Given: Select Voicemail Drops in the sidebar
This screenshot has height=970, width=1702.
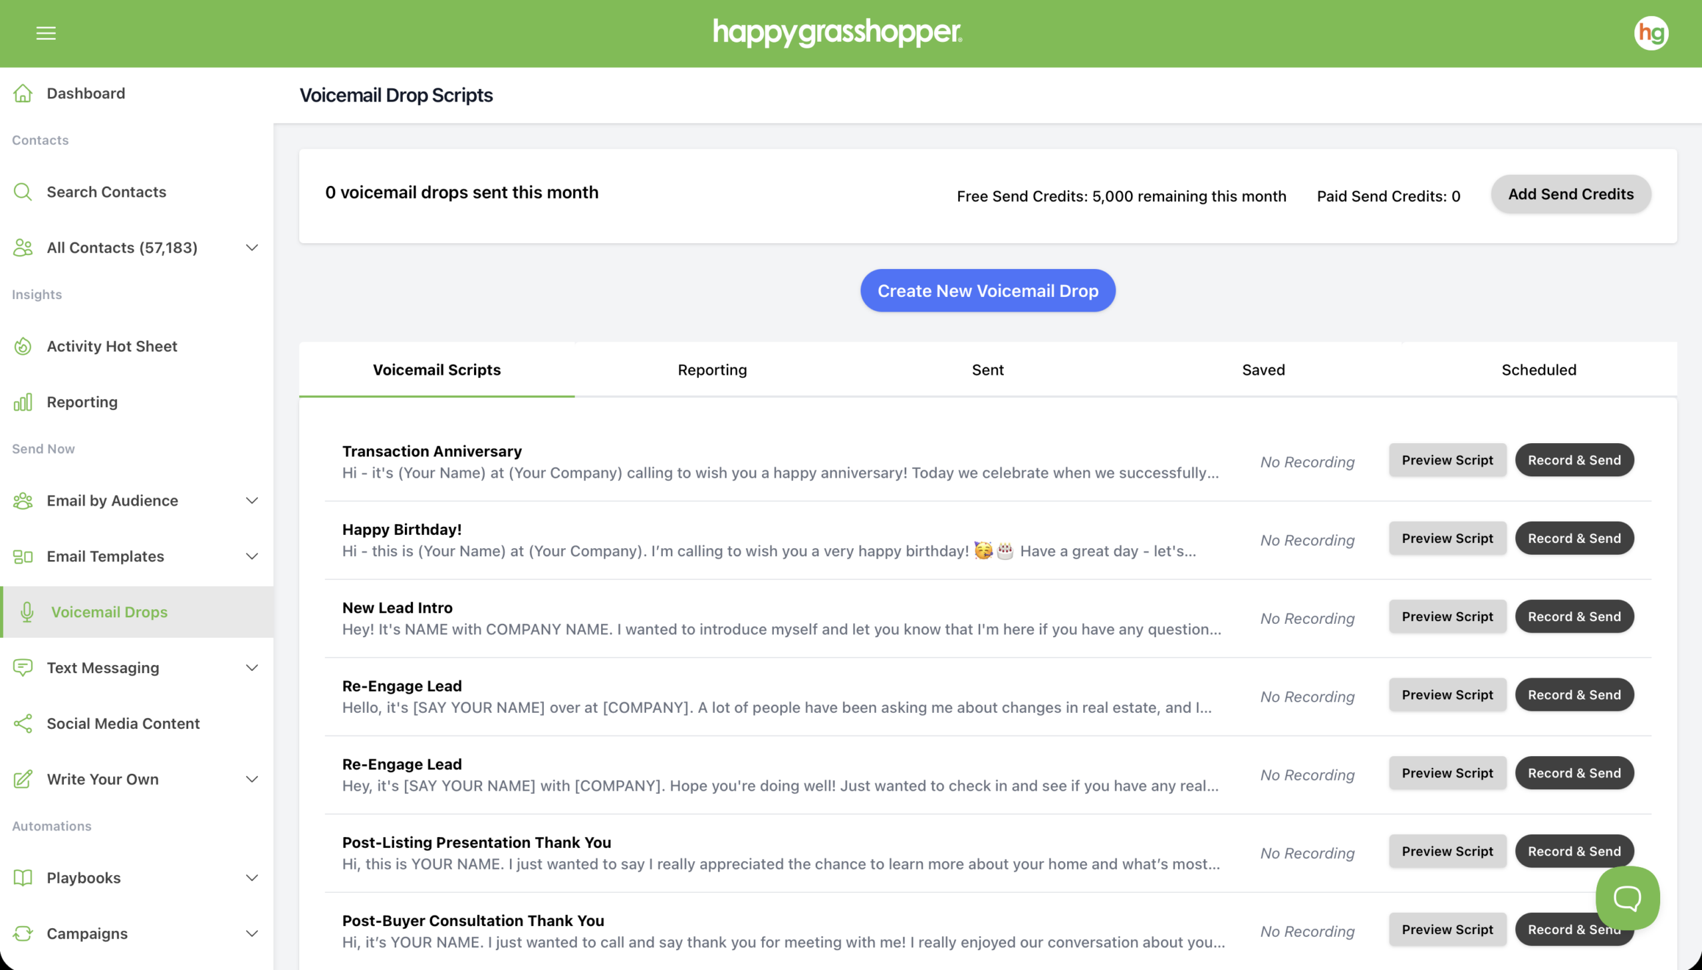Looking at the screenshot, I should [137, 613].
